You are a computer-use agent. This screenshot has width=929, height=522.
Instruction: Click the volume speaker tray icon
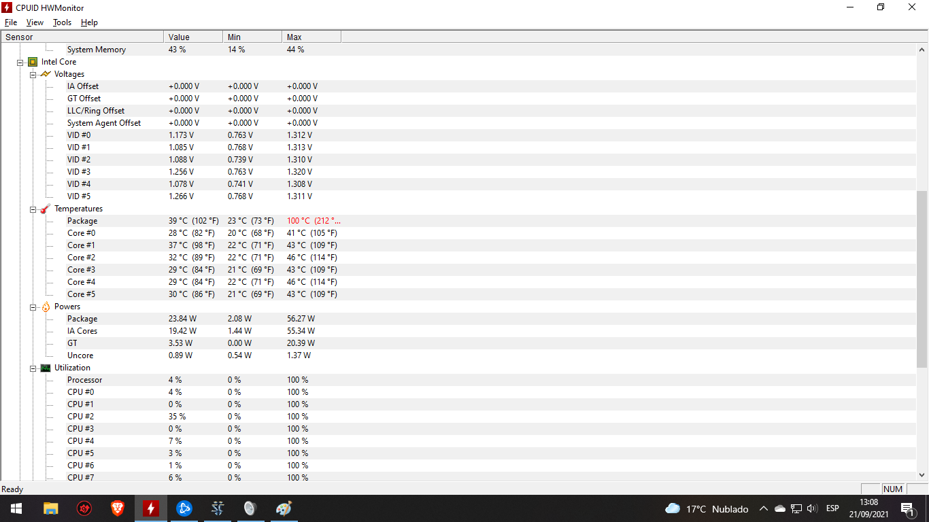(812, 508)
